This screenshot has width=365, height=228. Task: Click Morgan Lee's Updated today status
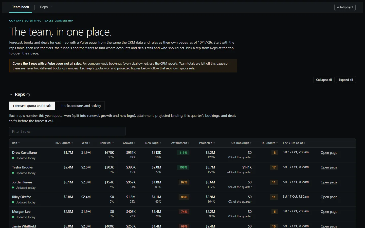coord(24,217)
